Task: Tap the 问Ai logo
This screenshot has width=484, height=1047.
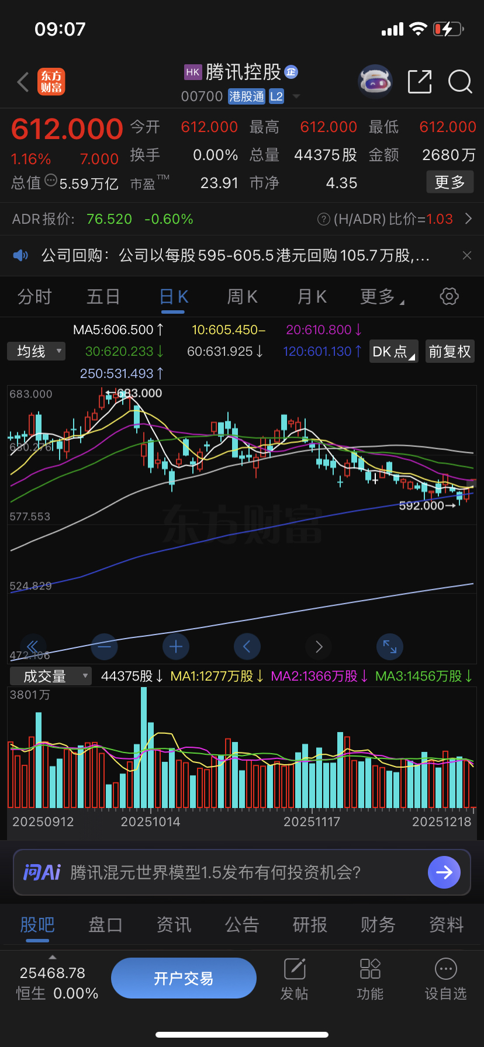Action: (x=42, y=872)
